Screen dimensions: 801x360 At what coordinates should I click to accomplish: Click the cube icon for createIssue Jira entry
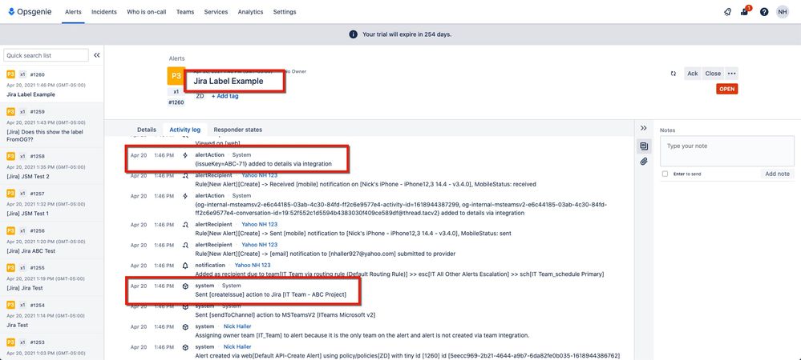tap(185, 286)
